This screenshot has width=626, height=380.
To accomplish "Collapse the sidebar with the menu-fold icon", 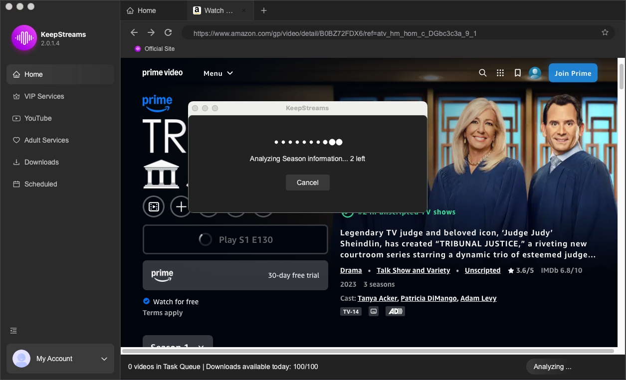I will tap(13, 331).
